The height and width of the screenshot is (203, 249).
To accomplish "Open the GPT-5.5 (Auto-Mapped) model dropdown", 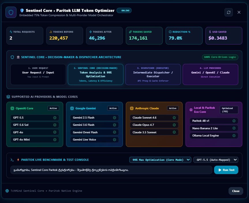I will pos(216,160).
